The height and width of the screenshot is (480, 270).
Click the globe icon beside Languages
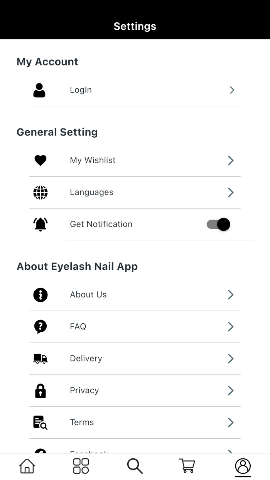(40, 192)
